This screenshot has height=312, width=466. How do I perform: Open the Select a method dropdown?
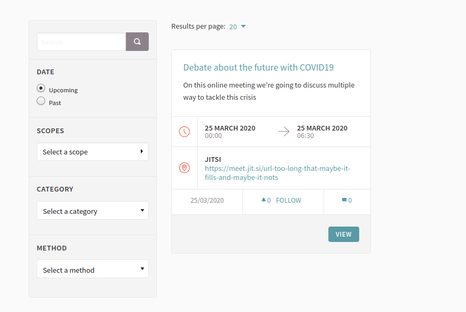pyautogui.click(x=92, y=270)
